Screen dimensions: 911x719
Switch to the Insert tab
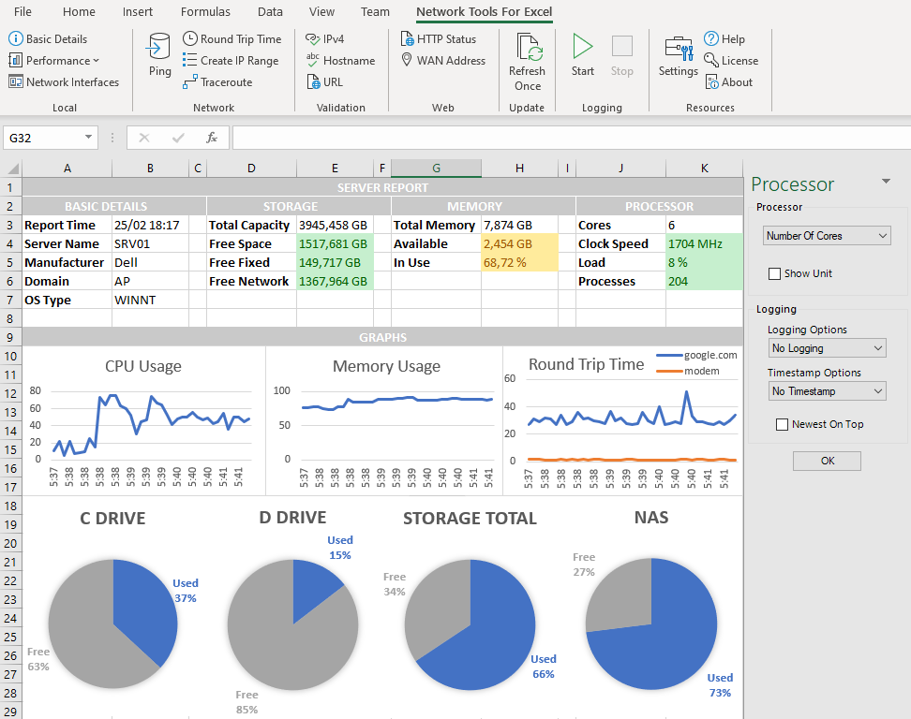137,11
